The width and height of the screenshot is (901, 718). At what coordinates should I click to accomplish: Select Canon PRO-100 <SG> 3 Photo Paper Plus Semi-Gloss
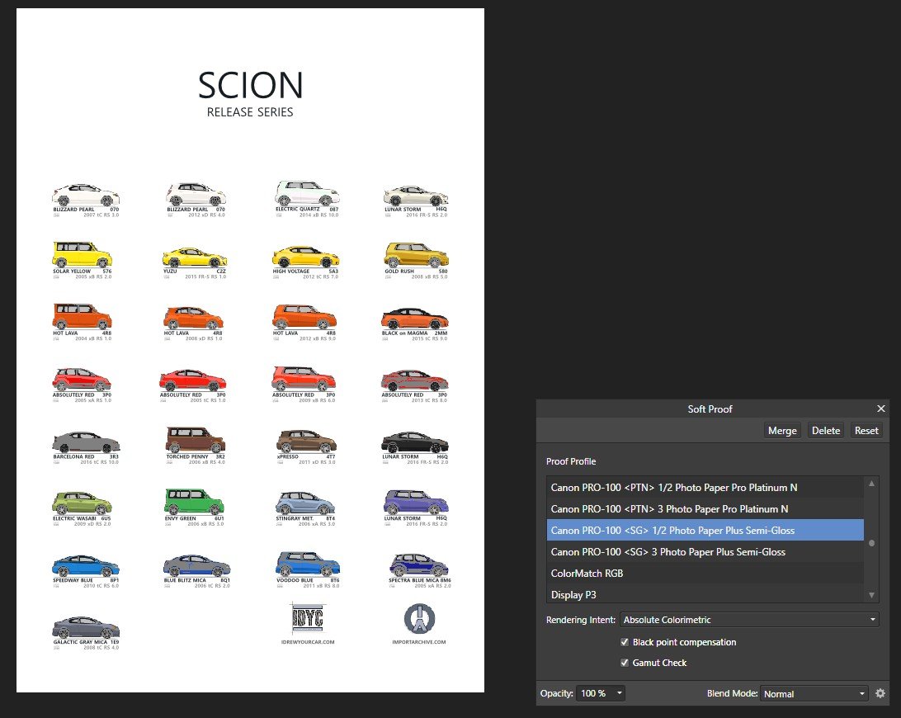click(x=705, y=552)
